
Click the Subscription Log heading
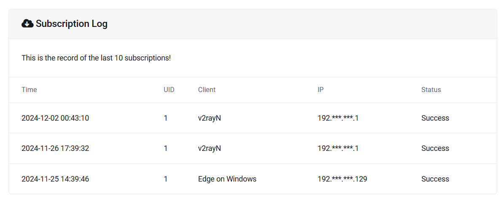pyautogui.click(x=71, y=24)
